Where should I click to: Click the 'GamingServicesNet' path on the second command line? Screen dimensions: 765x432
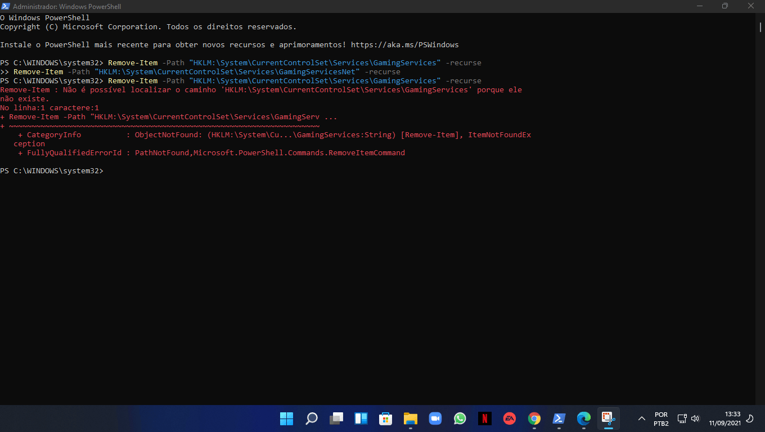point(227,71)
